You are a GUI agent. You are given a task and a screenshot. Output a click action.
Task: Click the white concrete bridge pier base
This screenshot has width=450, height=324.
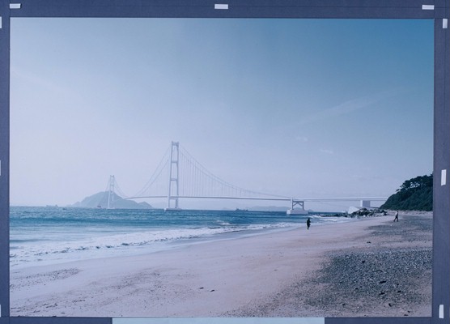point(296,212)
